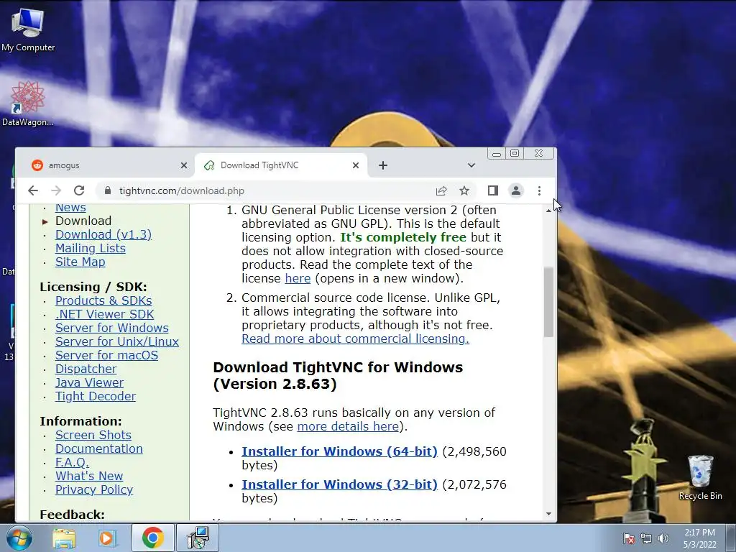The image size is (736, 552).
Task: Download Installer for Windows (32-bit)
Action: pos(339,484)
